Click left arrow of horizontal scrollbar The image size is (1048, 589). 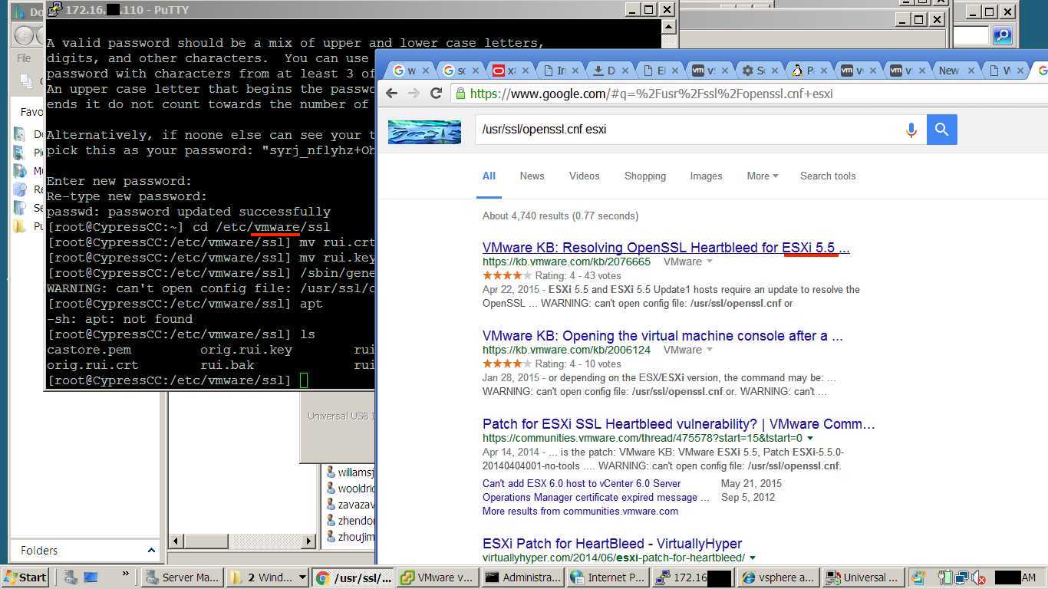tap(175, 541)
